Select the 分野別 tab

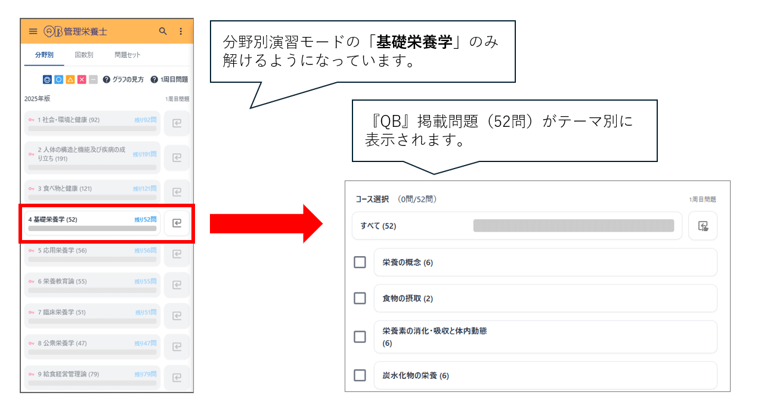click(44, 55)
